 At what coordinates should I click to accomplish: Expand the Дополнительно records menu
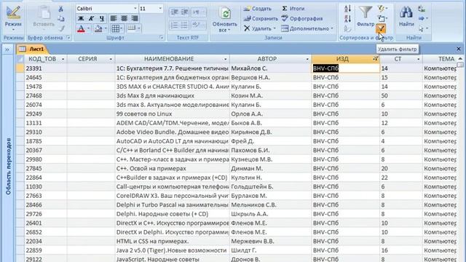[x=307, y=28]
